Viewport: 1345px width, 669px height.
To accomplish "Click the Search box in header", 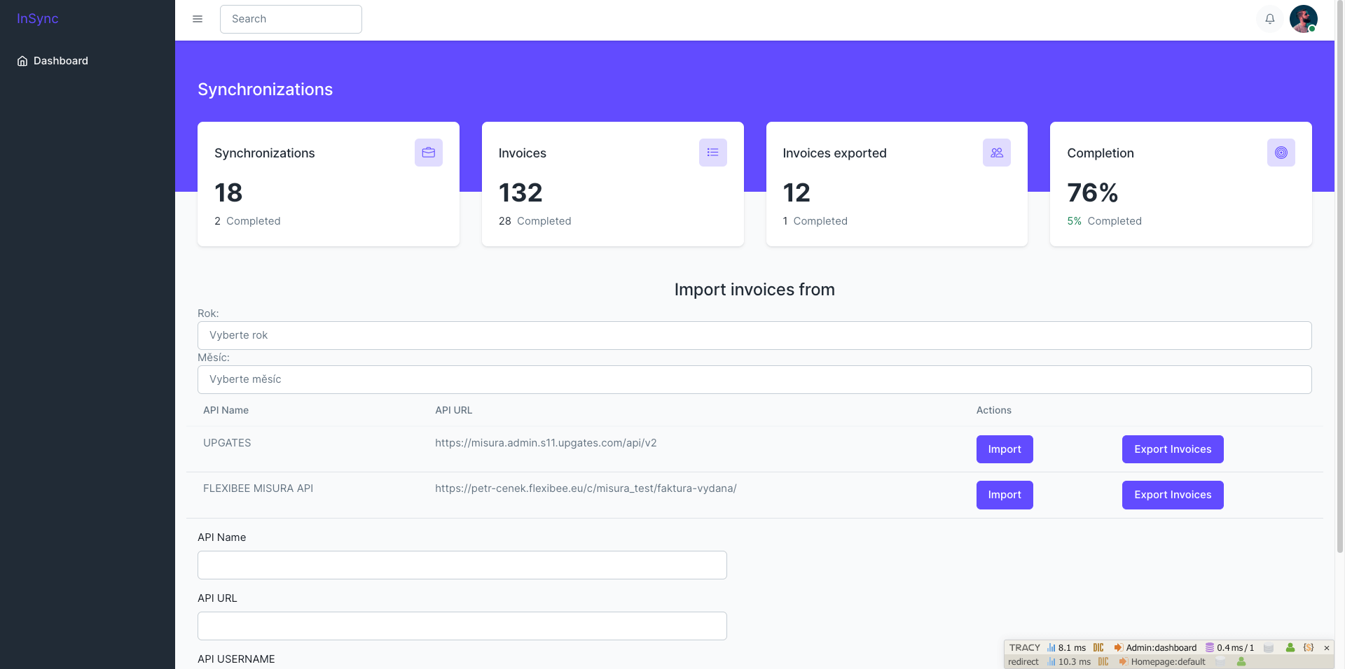I will (x=291, y=19).
